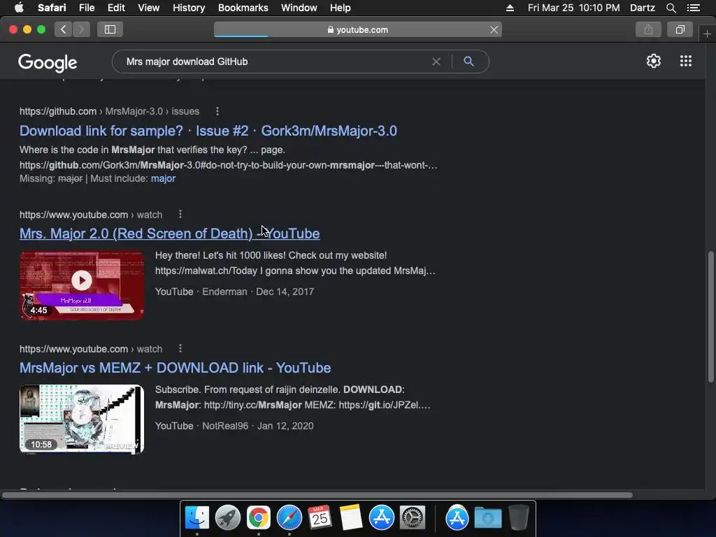The height and width of the screenshot is (537, 716).
Task: Open Calendar from the Dock
Action: pos(320,518)
